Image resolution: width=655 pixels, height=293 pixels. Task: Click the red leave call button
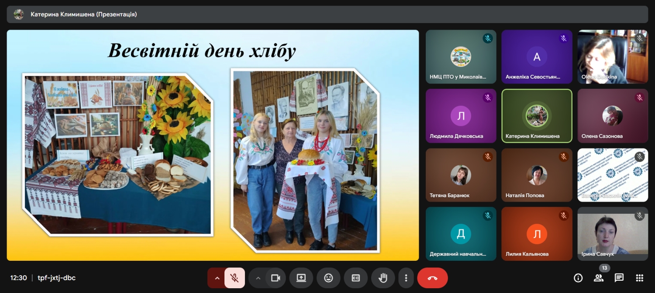432,278
